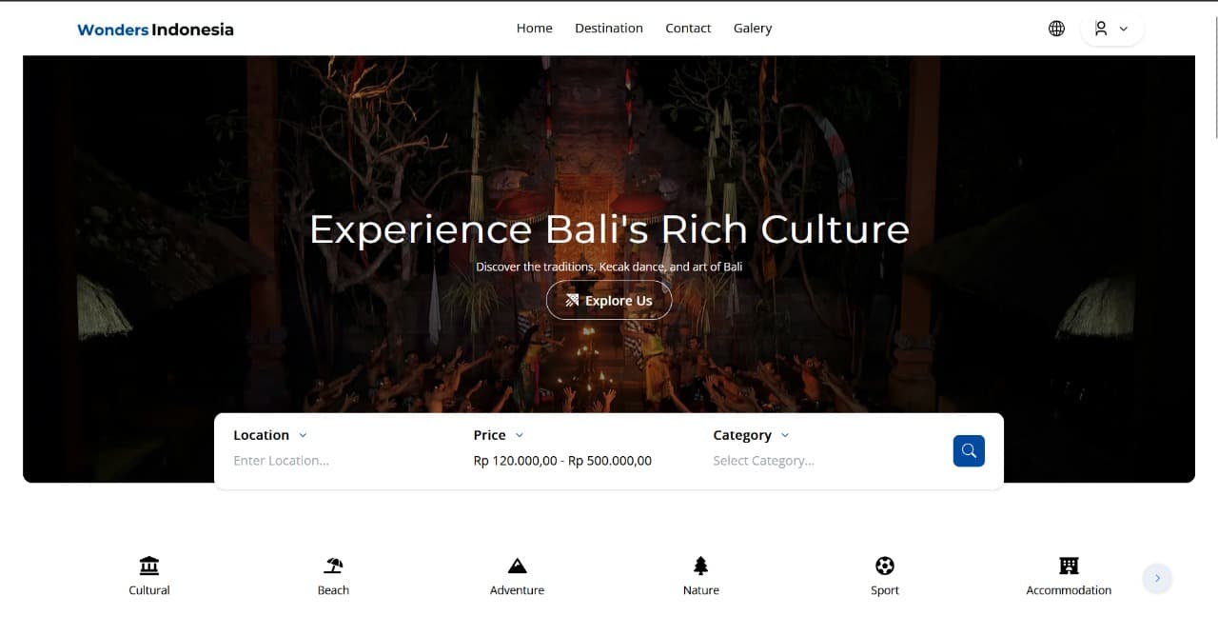Image resolution: width=1218 pixels, height=635 pixels.
Task: Click the right arrow to scroll categories
Action: (x=1157, y=578)
